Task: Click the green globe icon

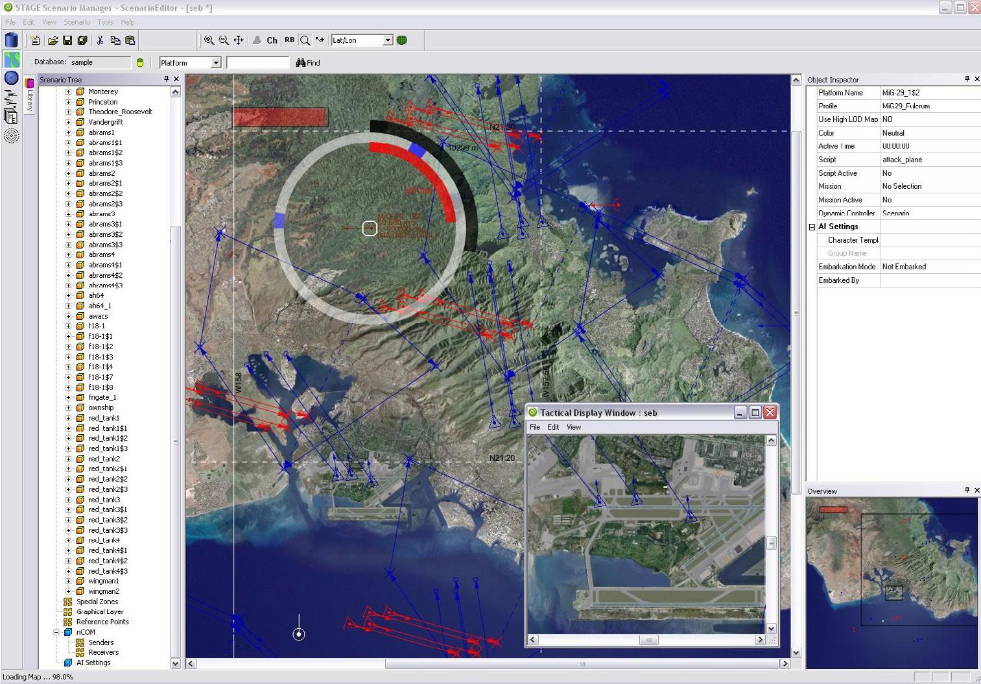Action: pos(402,40)
